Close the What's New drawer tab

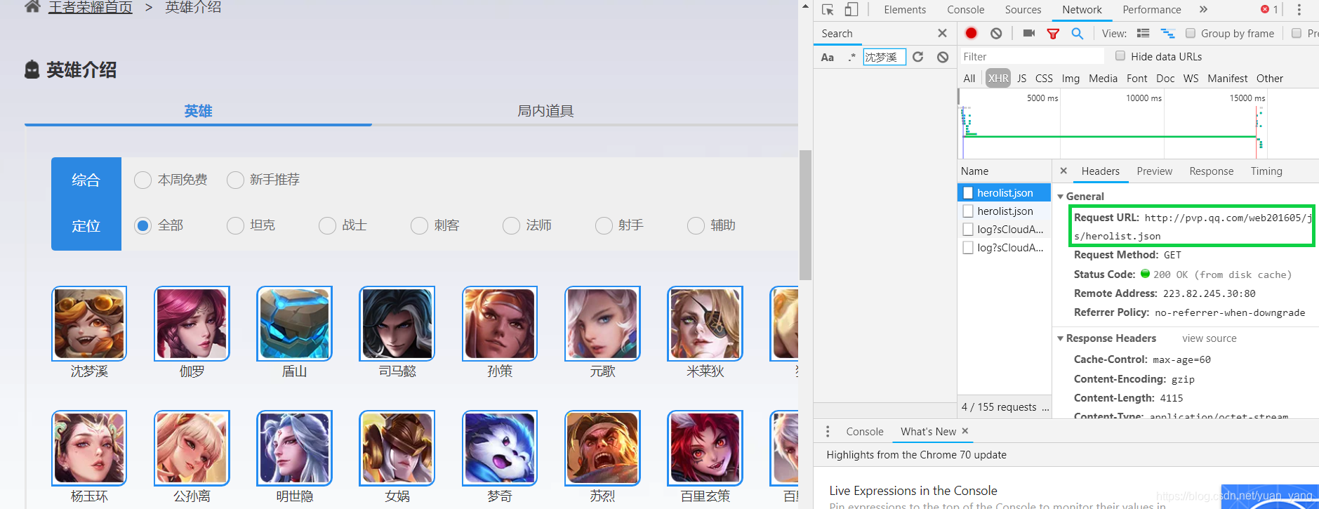tap(965, 431)
